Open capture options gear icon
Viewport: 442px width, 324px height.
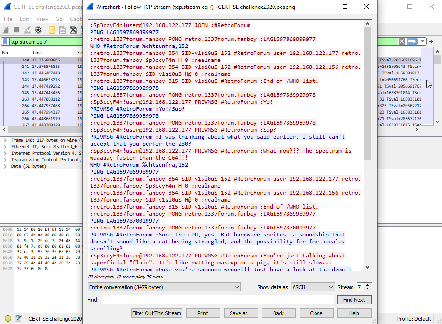tap(38, 30)
